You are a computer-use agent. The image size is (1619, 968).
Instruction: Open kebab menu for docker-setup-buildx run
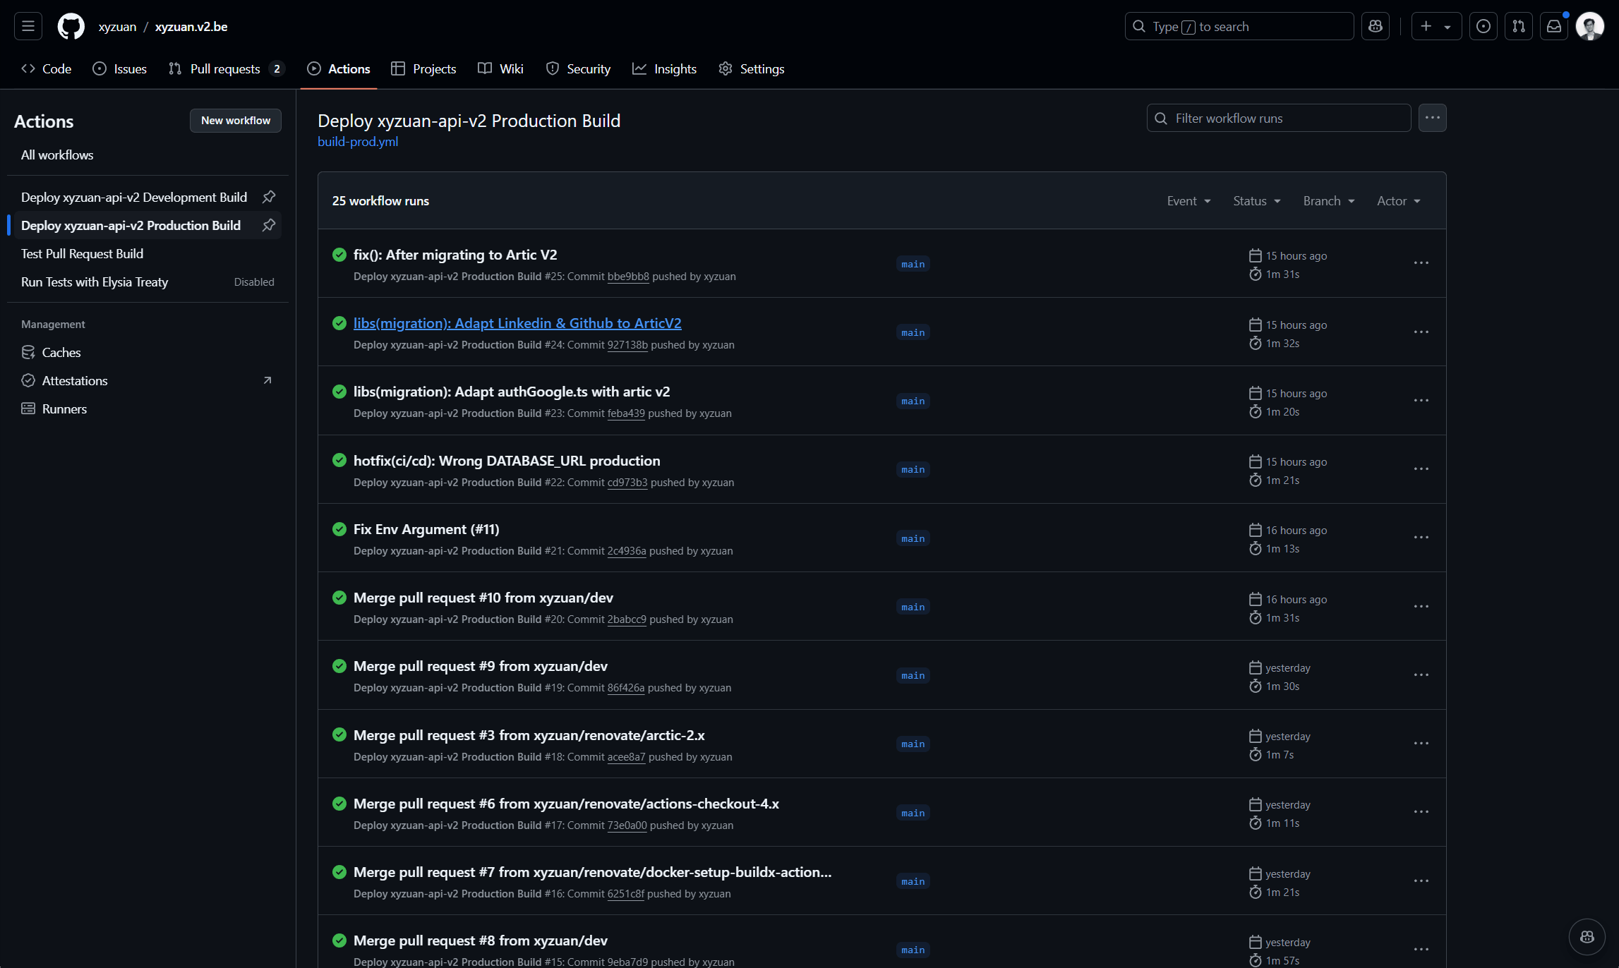click(x=1421, y=881)
